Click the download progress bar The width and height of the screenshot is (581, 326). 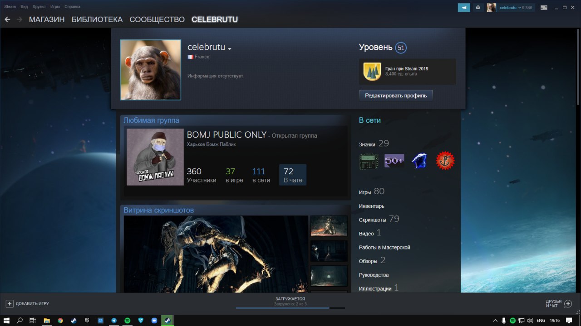click(x=290, y=308)
